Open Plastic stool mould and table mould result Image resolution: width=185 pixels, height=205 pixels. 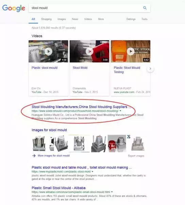click(x=82, y=168)
